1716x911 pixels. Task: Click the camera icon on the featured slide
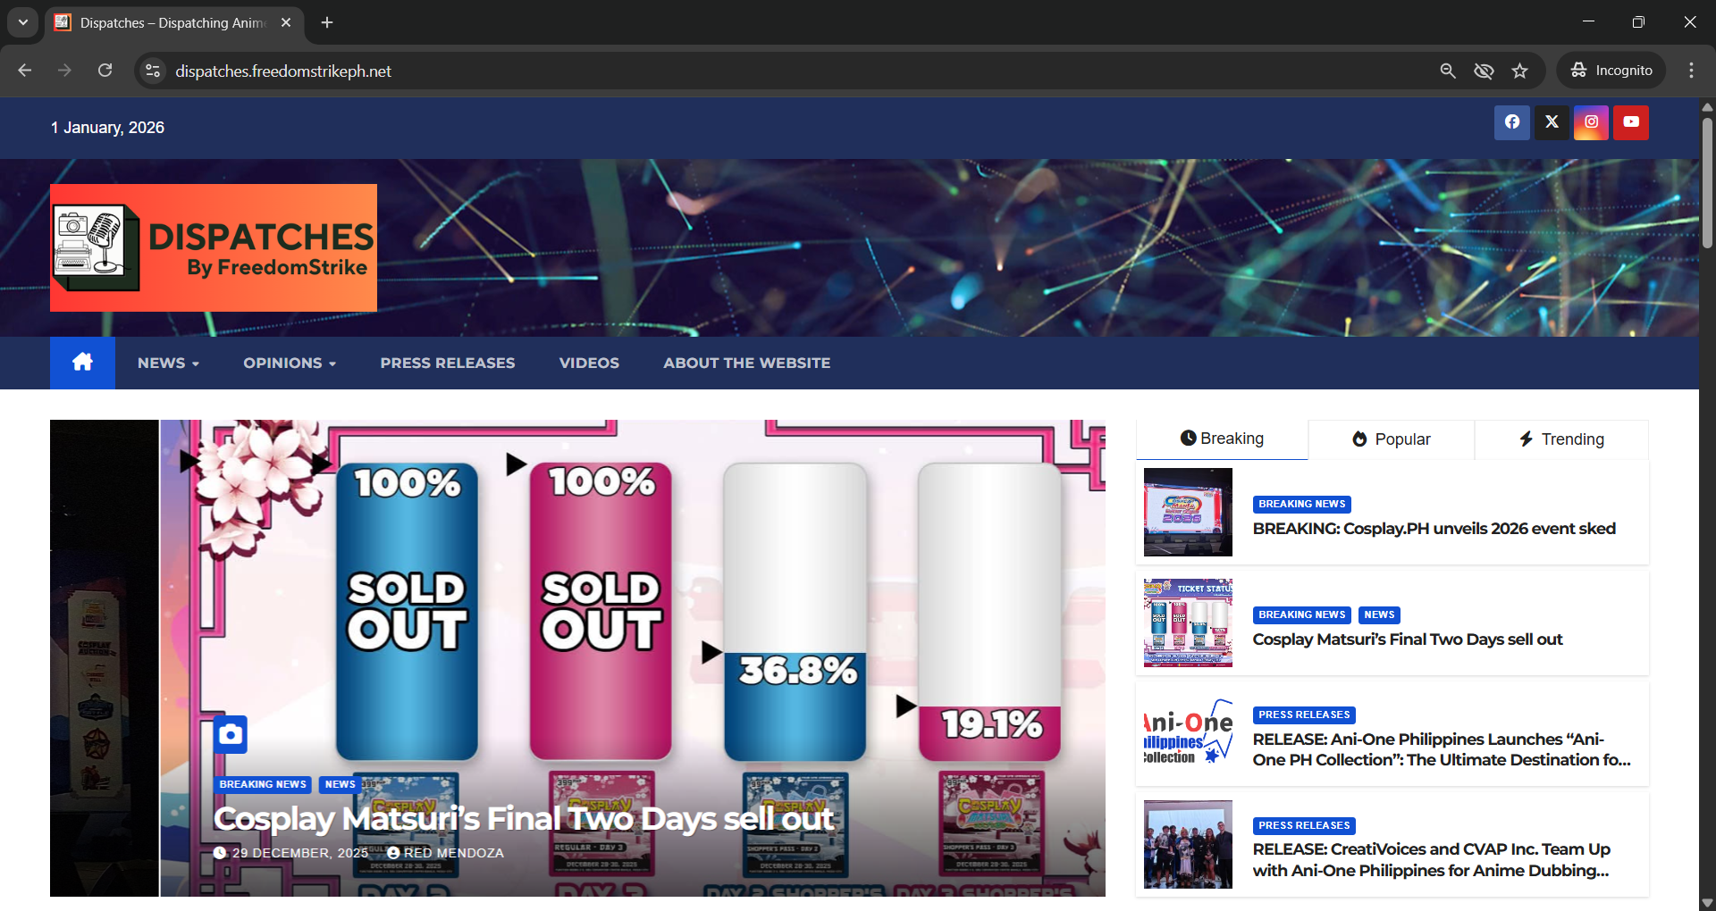click(231, 734)
